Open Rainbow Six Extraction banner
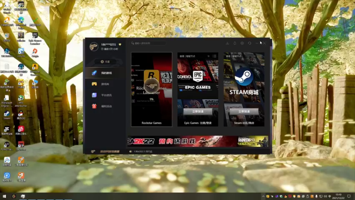355x200 pixels. click(253, 141)
